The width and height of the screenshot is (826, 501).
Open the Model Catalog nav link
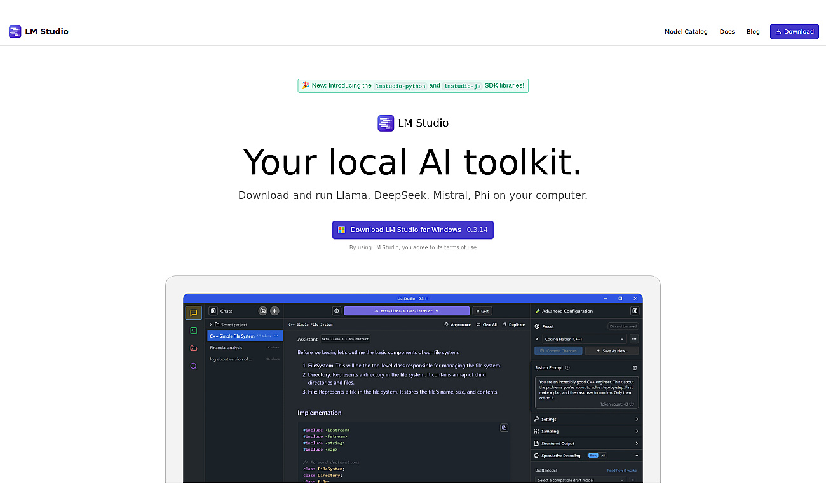coord(686,32)
